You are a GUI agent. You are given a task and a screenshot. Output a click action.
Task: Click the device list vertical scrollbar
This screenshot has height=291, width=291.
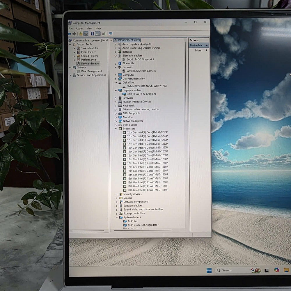(x=185, y=81)
